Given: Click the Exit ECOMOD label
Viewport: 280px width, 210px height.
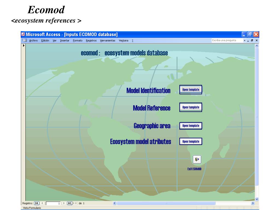Looking at the screenshot, I should click(x=194, y=169).
